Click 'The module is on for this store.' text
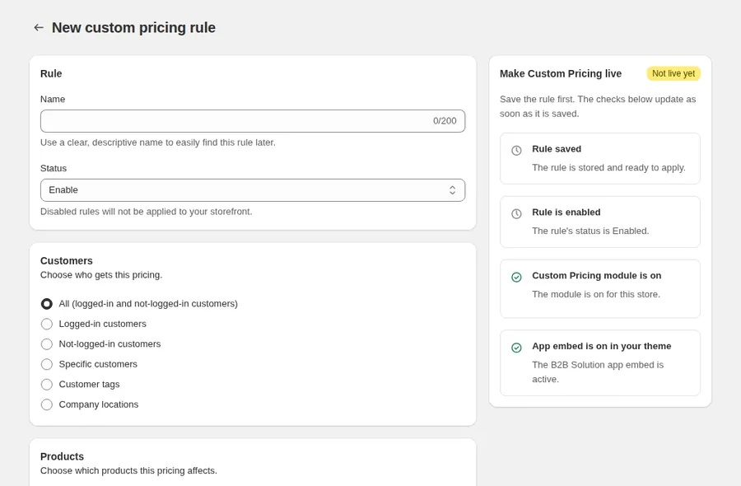This screenshot has height=486, width=741. point(596,295)
